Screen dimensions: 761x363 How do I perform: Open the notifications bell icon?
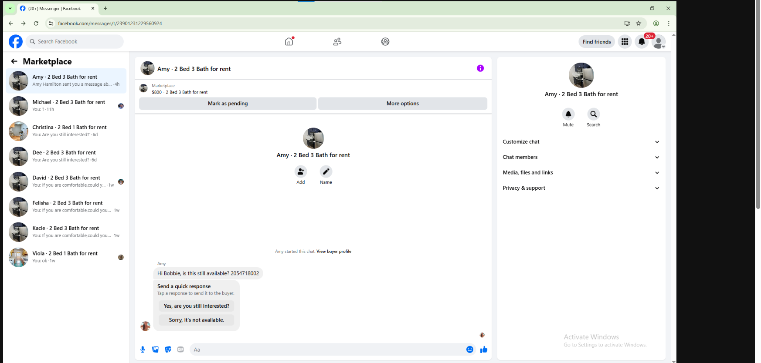point(642,42)
